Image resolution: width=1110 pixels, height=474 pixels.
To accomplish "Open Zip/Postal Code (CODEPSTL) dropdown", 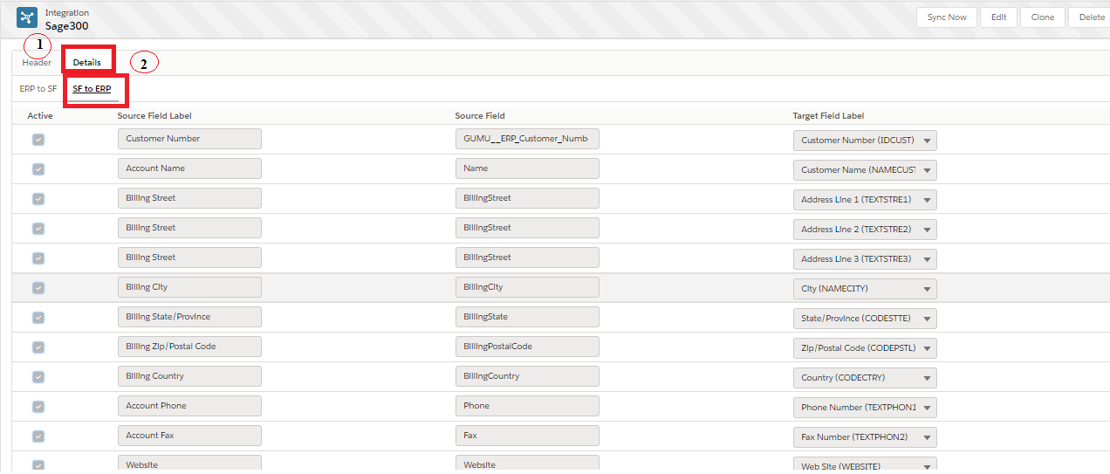I will pos(865,348).
